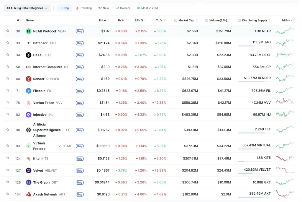Open the Most Visited tab
The image size is (302, 202).
point(147,8)
